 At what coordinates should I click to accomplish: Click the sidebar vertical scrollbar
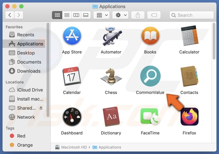[48, 70]
